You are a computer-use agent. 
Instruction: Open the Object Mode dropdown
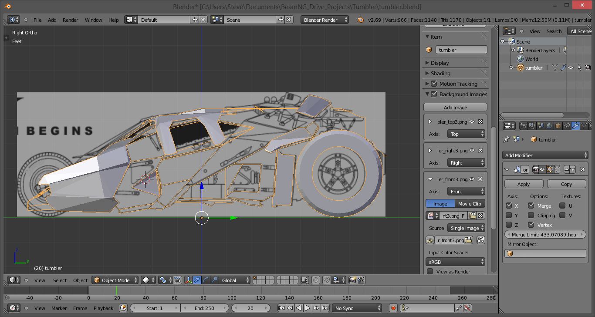point(115,280)
